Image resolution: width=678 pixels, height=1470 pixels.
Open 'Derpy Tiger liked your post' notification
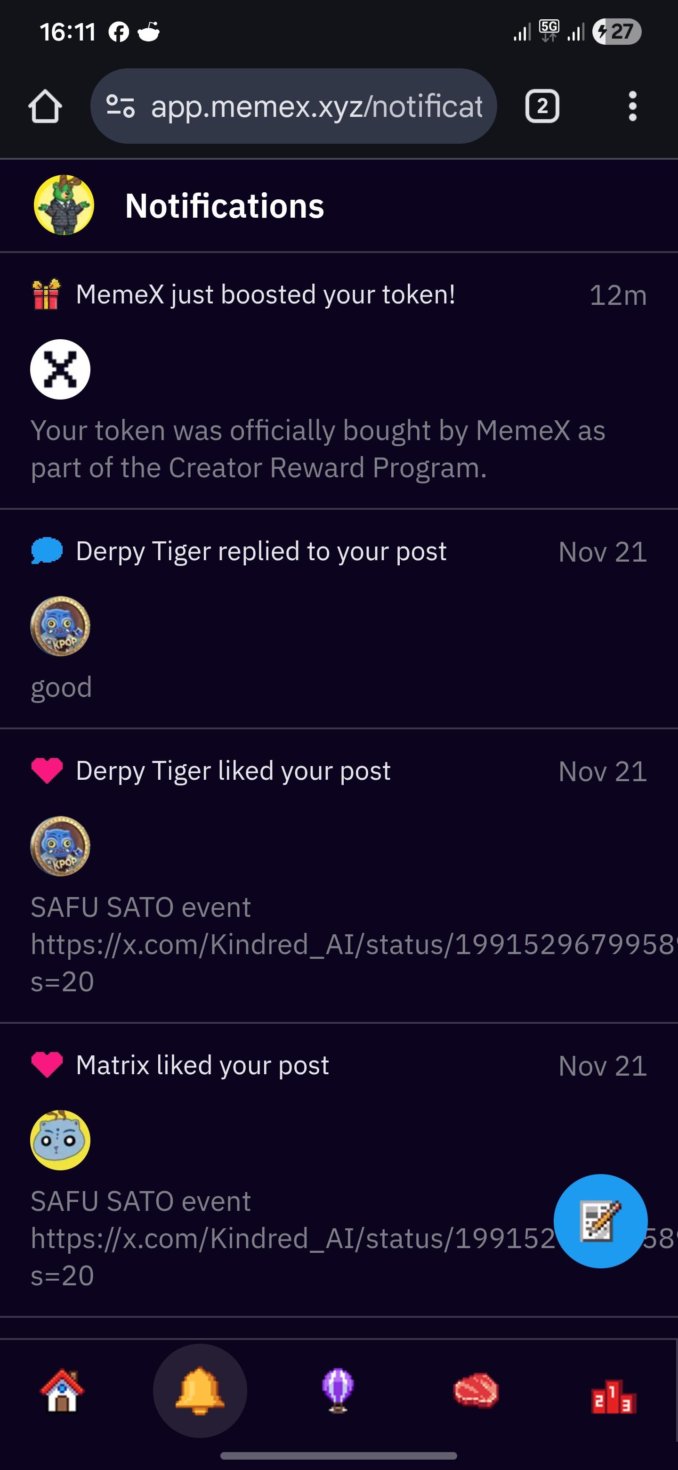(233, 771)
